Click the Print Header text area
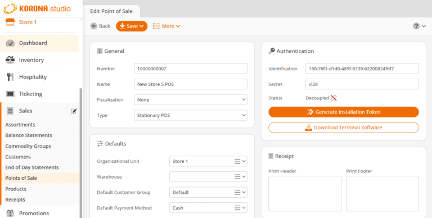Screen dimensions: 432x218 (x=305, y=193)
